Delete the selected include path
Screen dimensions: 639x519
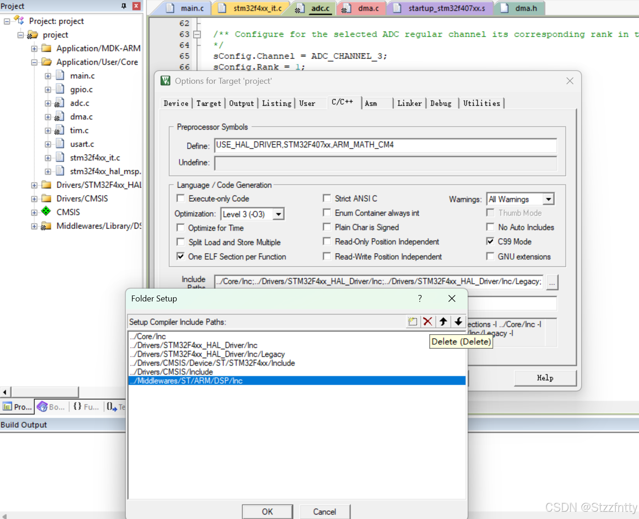pyautogui.click(x=428, y=321)
